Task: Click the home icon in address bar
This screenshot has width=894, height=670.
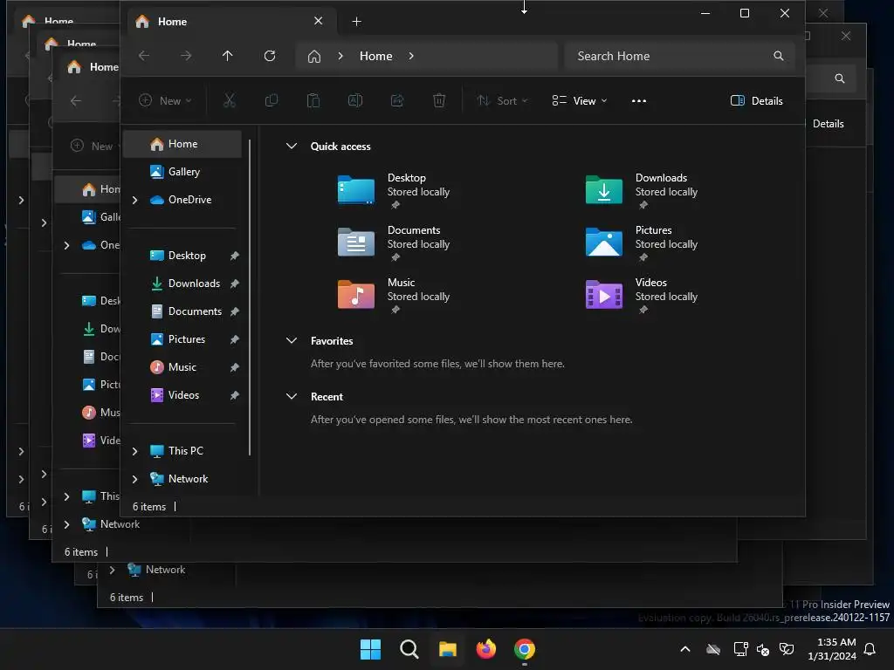Action: [x=314, y=57]
